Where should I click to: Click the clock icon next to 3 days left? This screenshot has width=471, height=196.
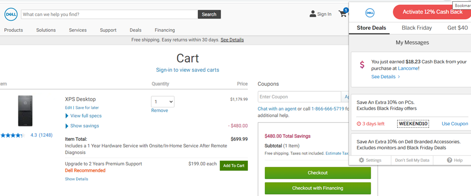[x=358, y=124]
